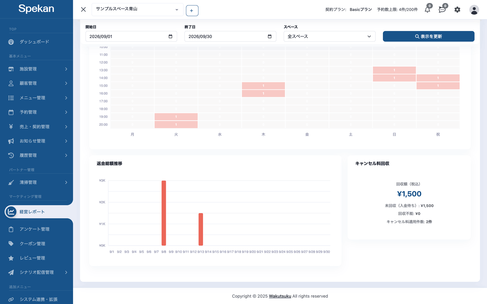Screen dimensions: 487x304
Task: Click the 予約数上限: 4件/200件 text
Action: (397, 10)
